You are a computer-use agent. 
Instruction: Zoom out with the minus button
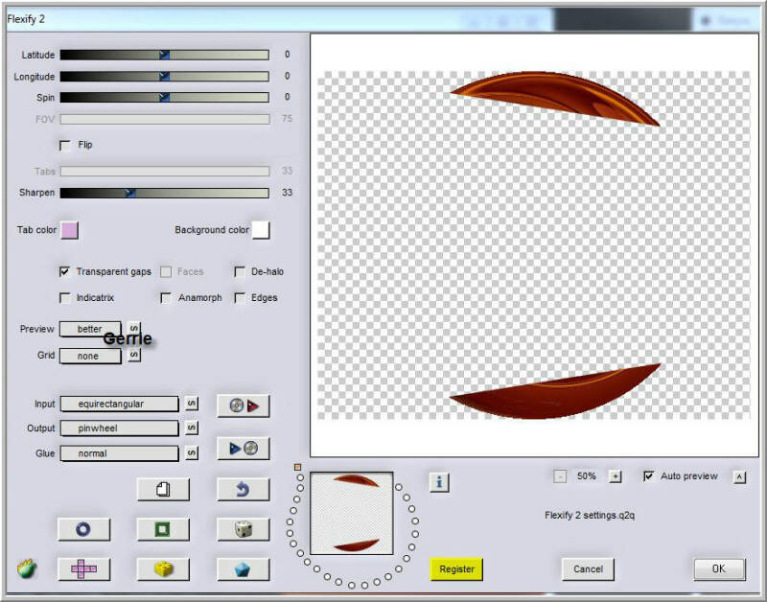click(x=560, y=475)
